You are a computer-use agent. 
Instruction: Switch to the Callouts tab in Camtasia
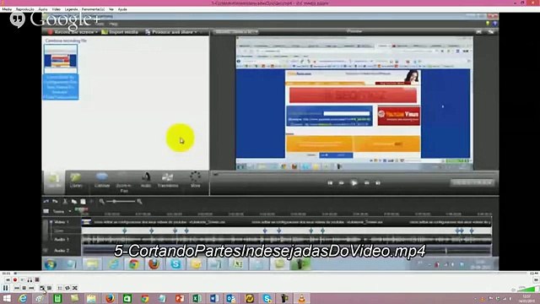(x=102, y=180)
